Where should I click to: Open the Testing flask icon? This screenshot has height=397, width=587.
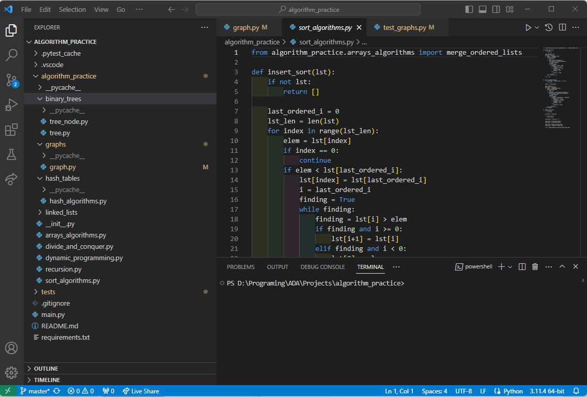(11, 154)
